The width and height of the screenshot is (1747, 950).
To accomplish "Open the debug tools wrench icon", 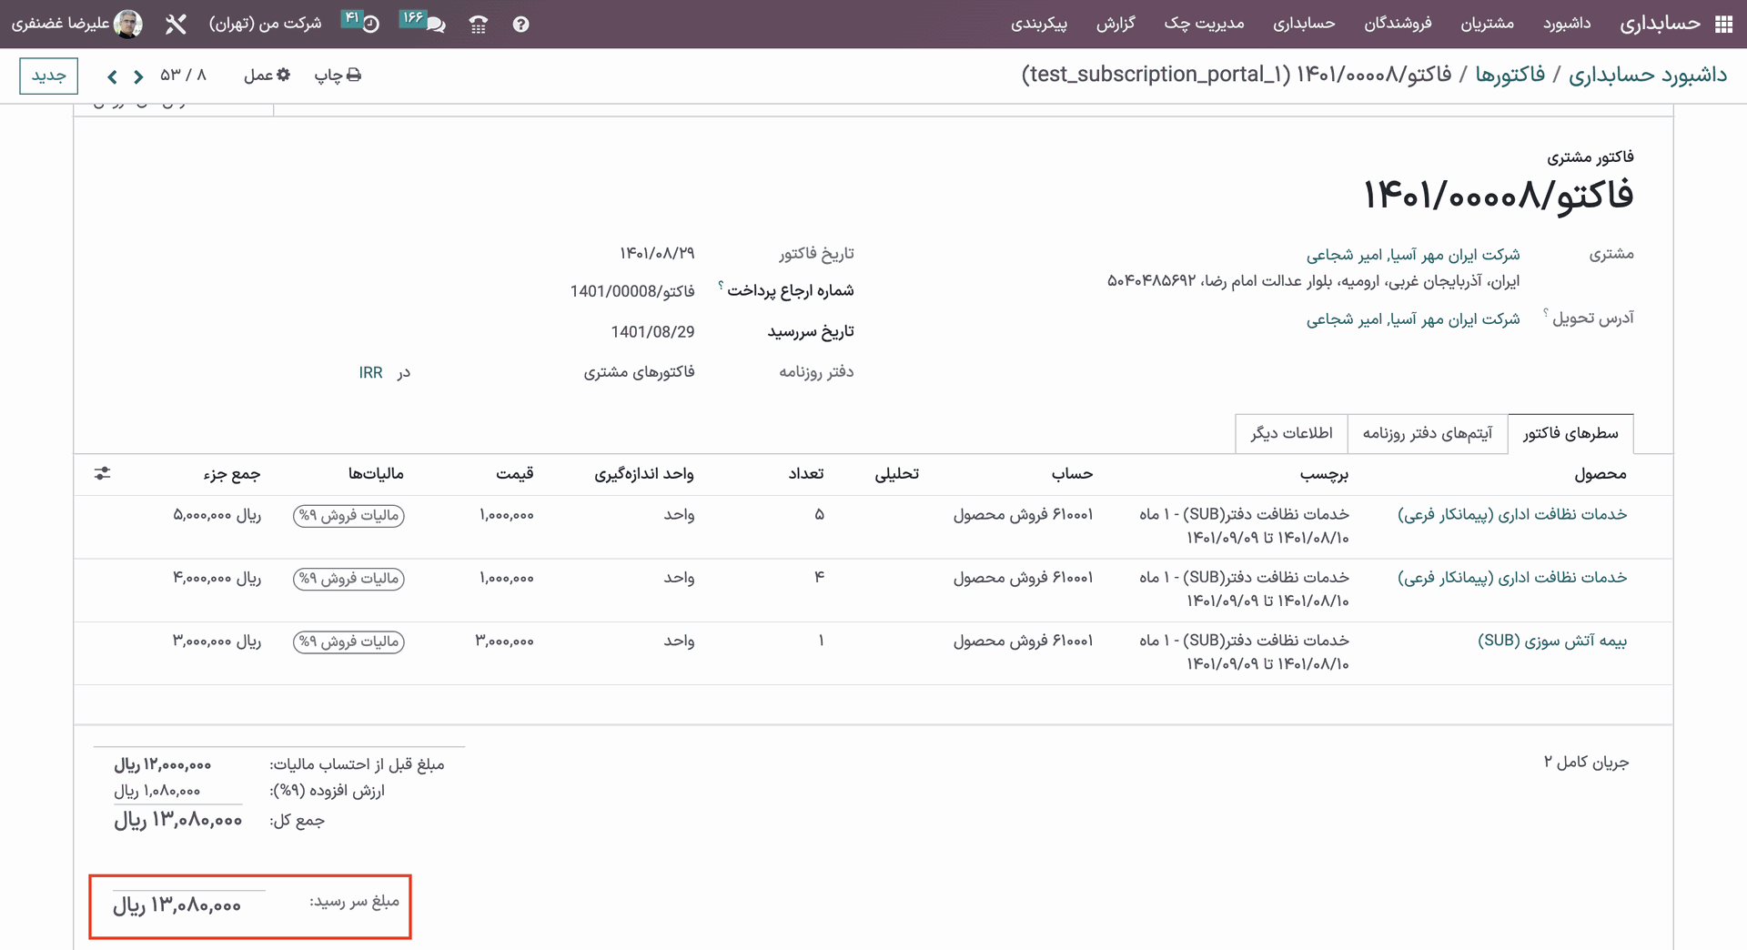I will tap(176, 25).
